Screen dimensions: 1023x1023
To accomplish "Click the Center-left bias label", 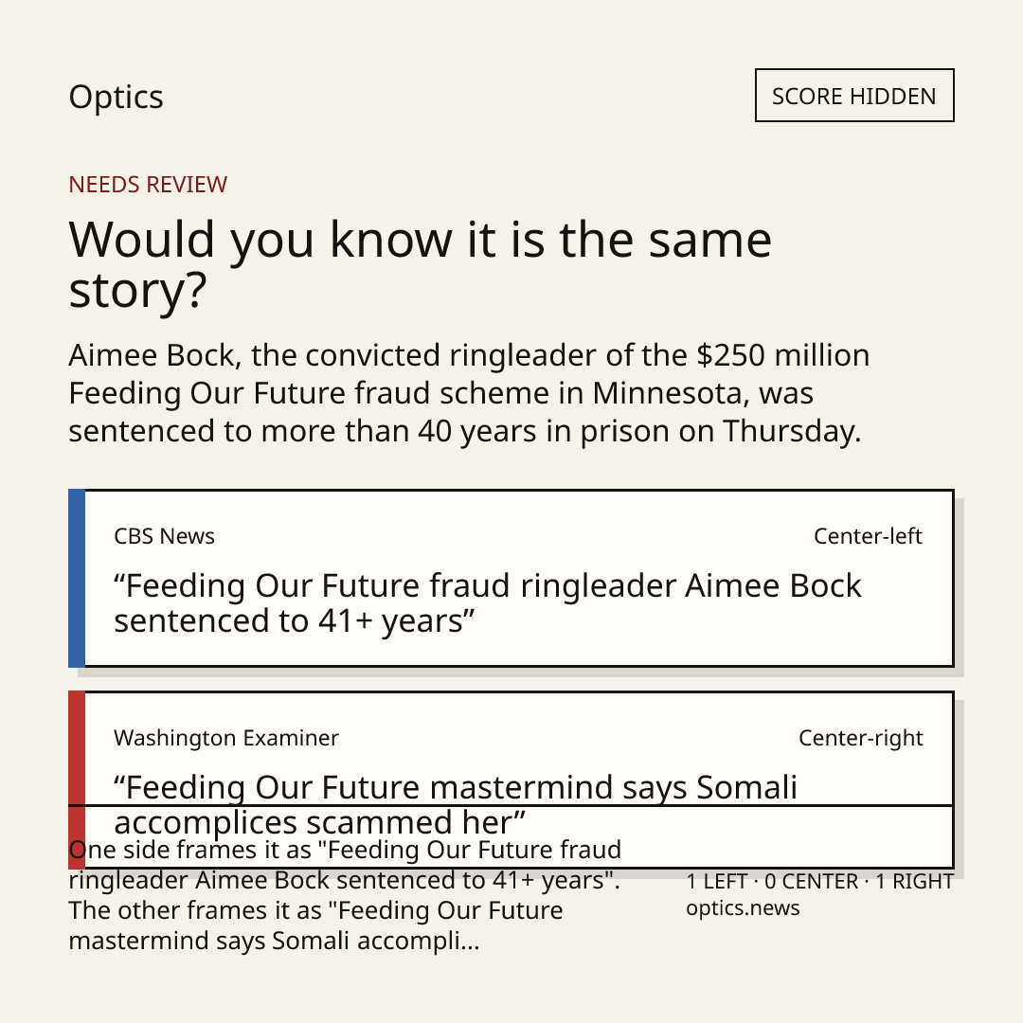I will click(868, 536).
